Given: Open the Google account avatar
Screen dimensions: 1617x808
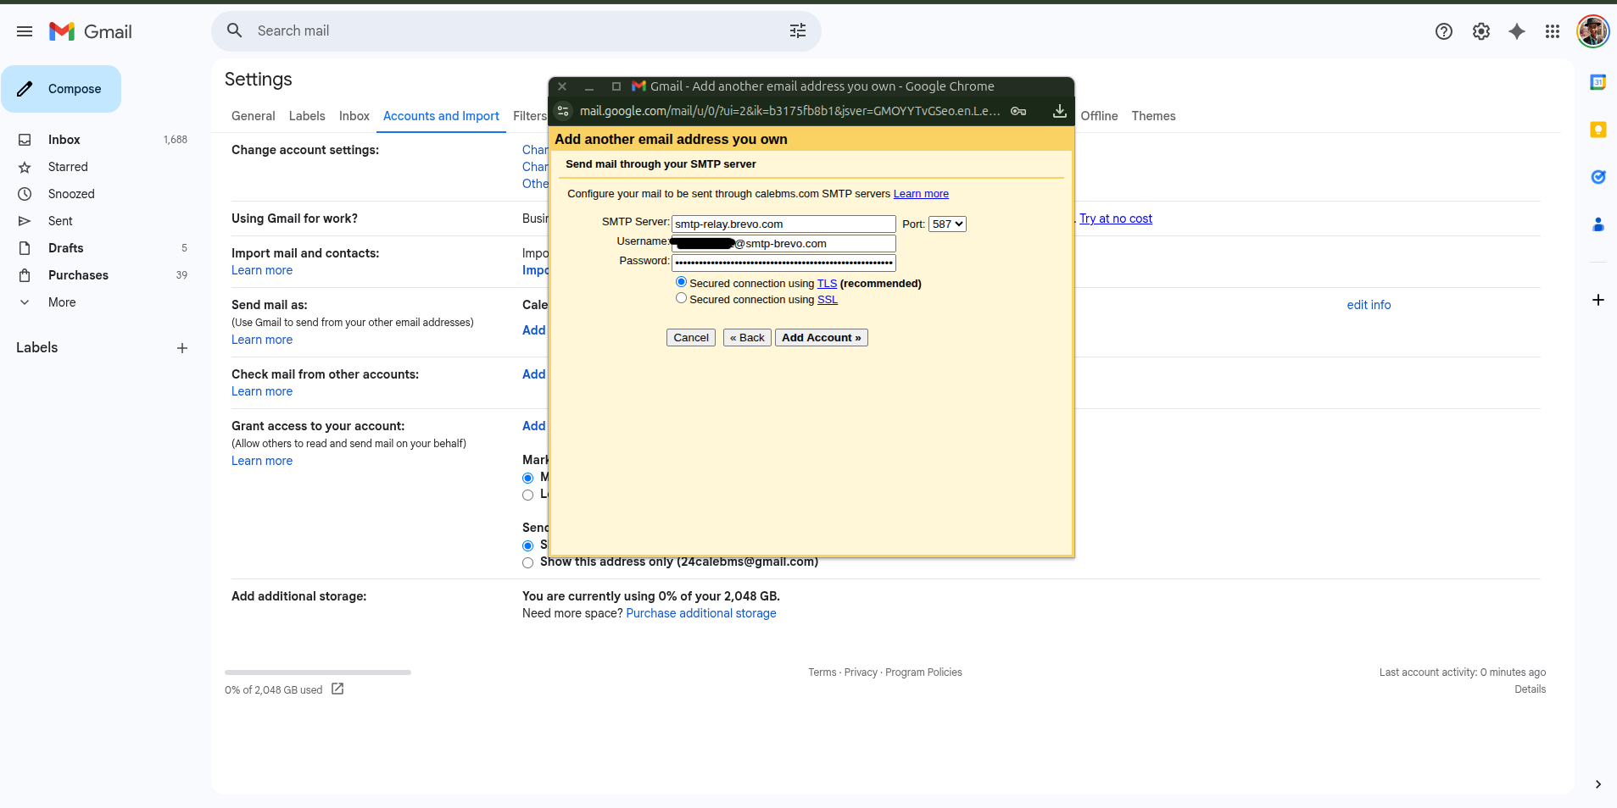Looking at the screenshot, I should click(x=1593, y=31).
